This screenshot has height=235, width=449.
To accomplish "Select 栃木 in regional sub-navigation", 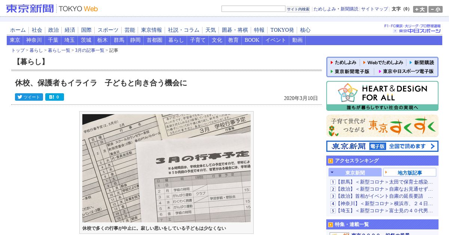I will (x=103, y=40).
